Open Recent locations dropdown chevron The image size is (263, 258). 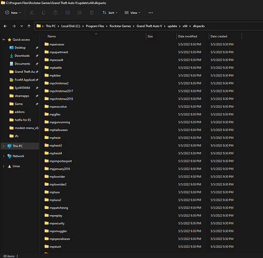coord(22,26)
